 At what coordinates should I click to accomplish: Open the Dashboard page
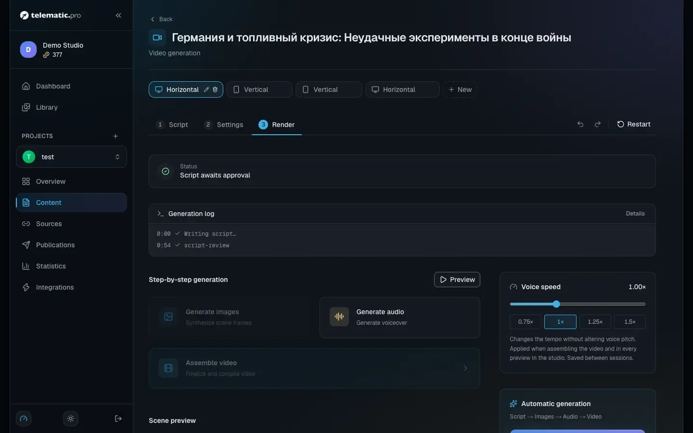pyautogui.click(x=71, y=86)
